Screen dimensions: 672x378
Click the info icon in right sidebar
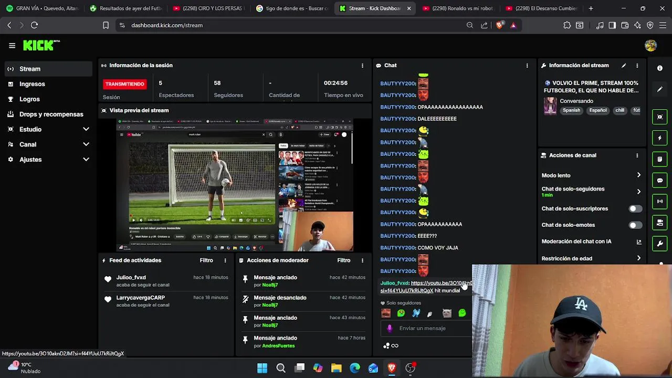(x=660, y=68)
